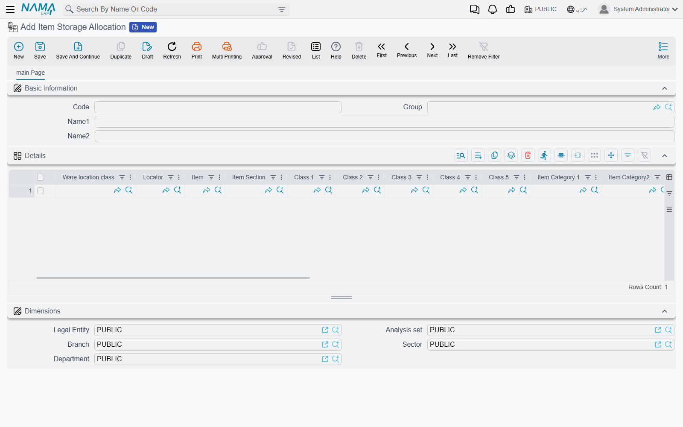Open the notifications bell
The image size is (683, 427).
(493, 9)
